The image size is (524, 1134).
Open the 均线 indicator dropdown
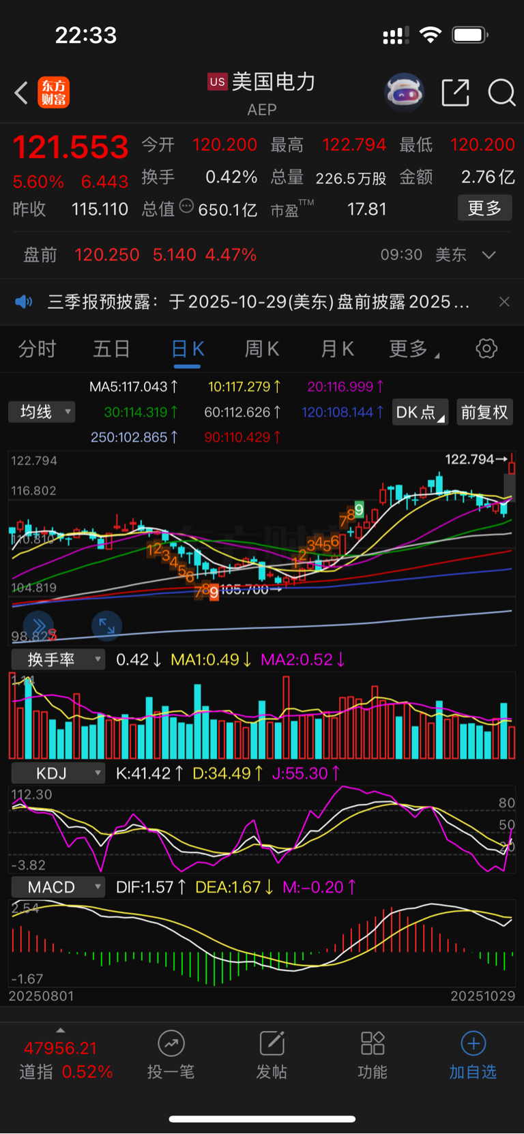[42, 412]
